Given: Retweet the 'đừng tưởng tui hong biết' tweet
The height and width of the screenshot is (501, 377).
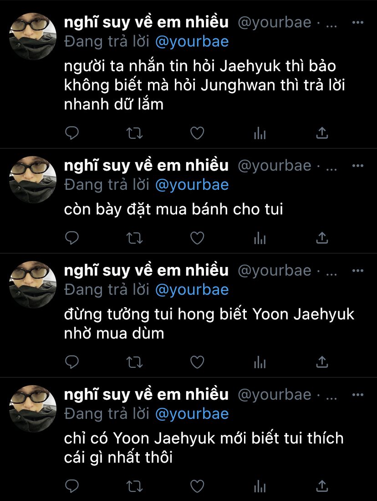Looking at the screenshot, I should click(x=134, y=362).
